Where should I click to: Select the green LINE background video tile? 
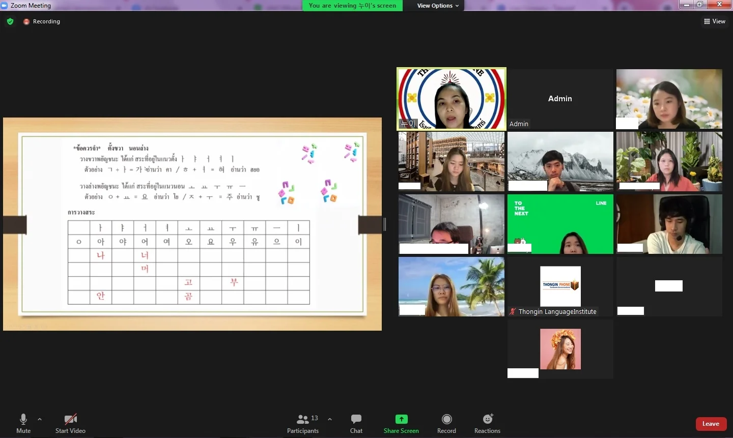(x=560, y=224)
